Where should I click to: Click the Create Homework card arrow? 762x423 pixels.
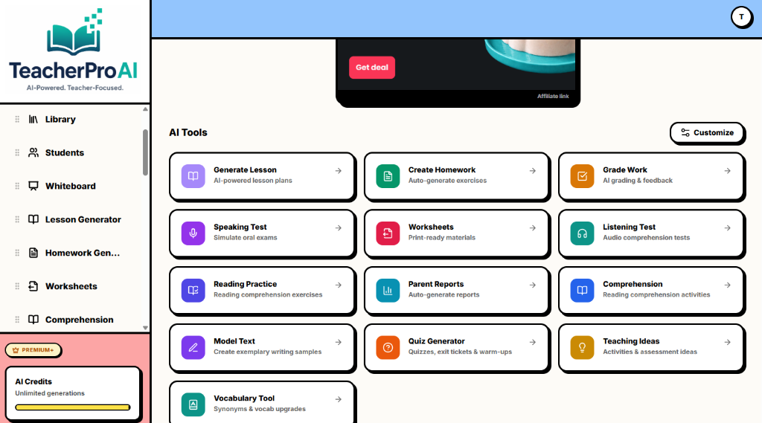(x=533, y=170)
